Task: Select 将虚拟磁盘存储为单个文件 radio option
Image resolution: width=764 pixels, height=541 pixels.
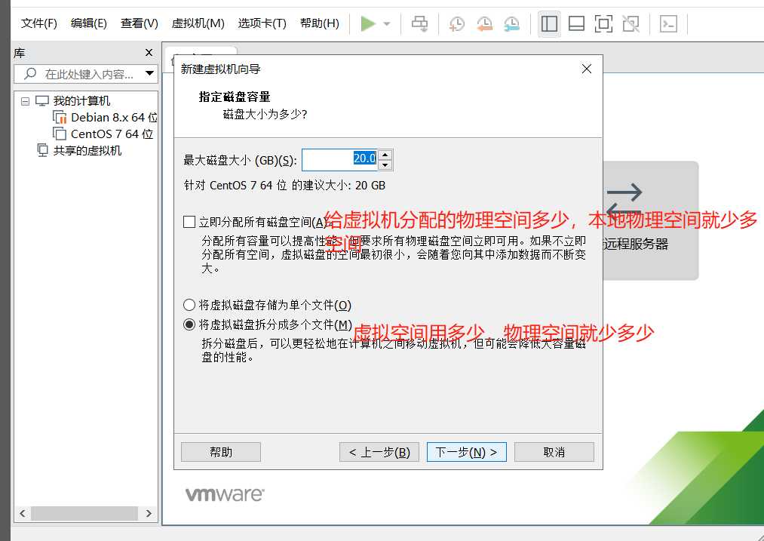Action: [x=189, y=305]
